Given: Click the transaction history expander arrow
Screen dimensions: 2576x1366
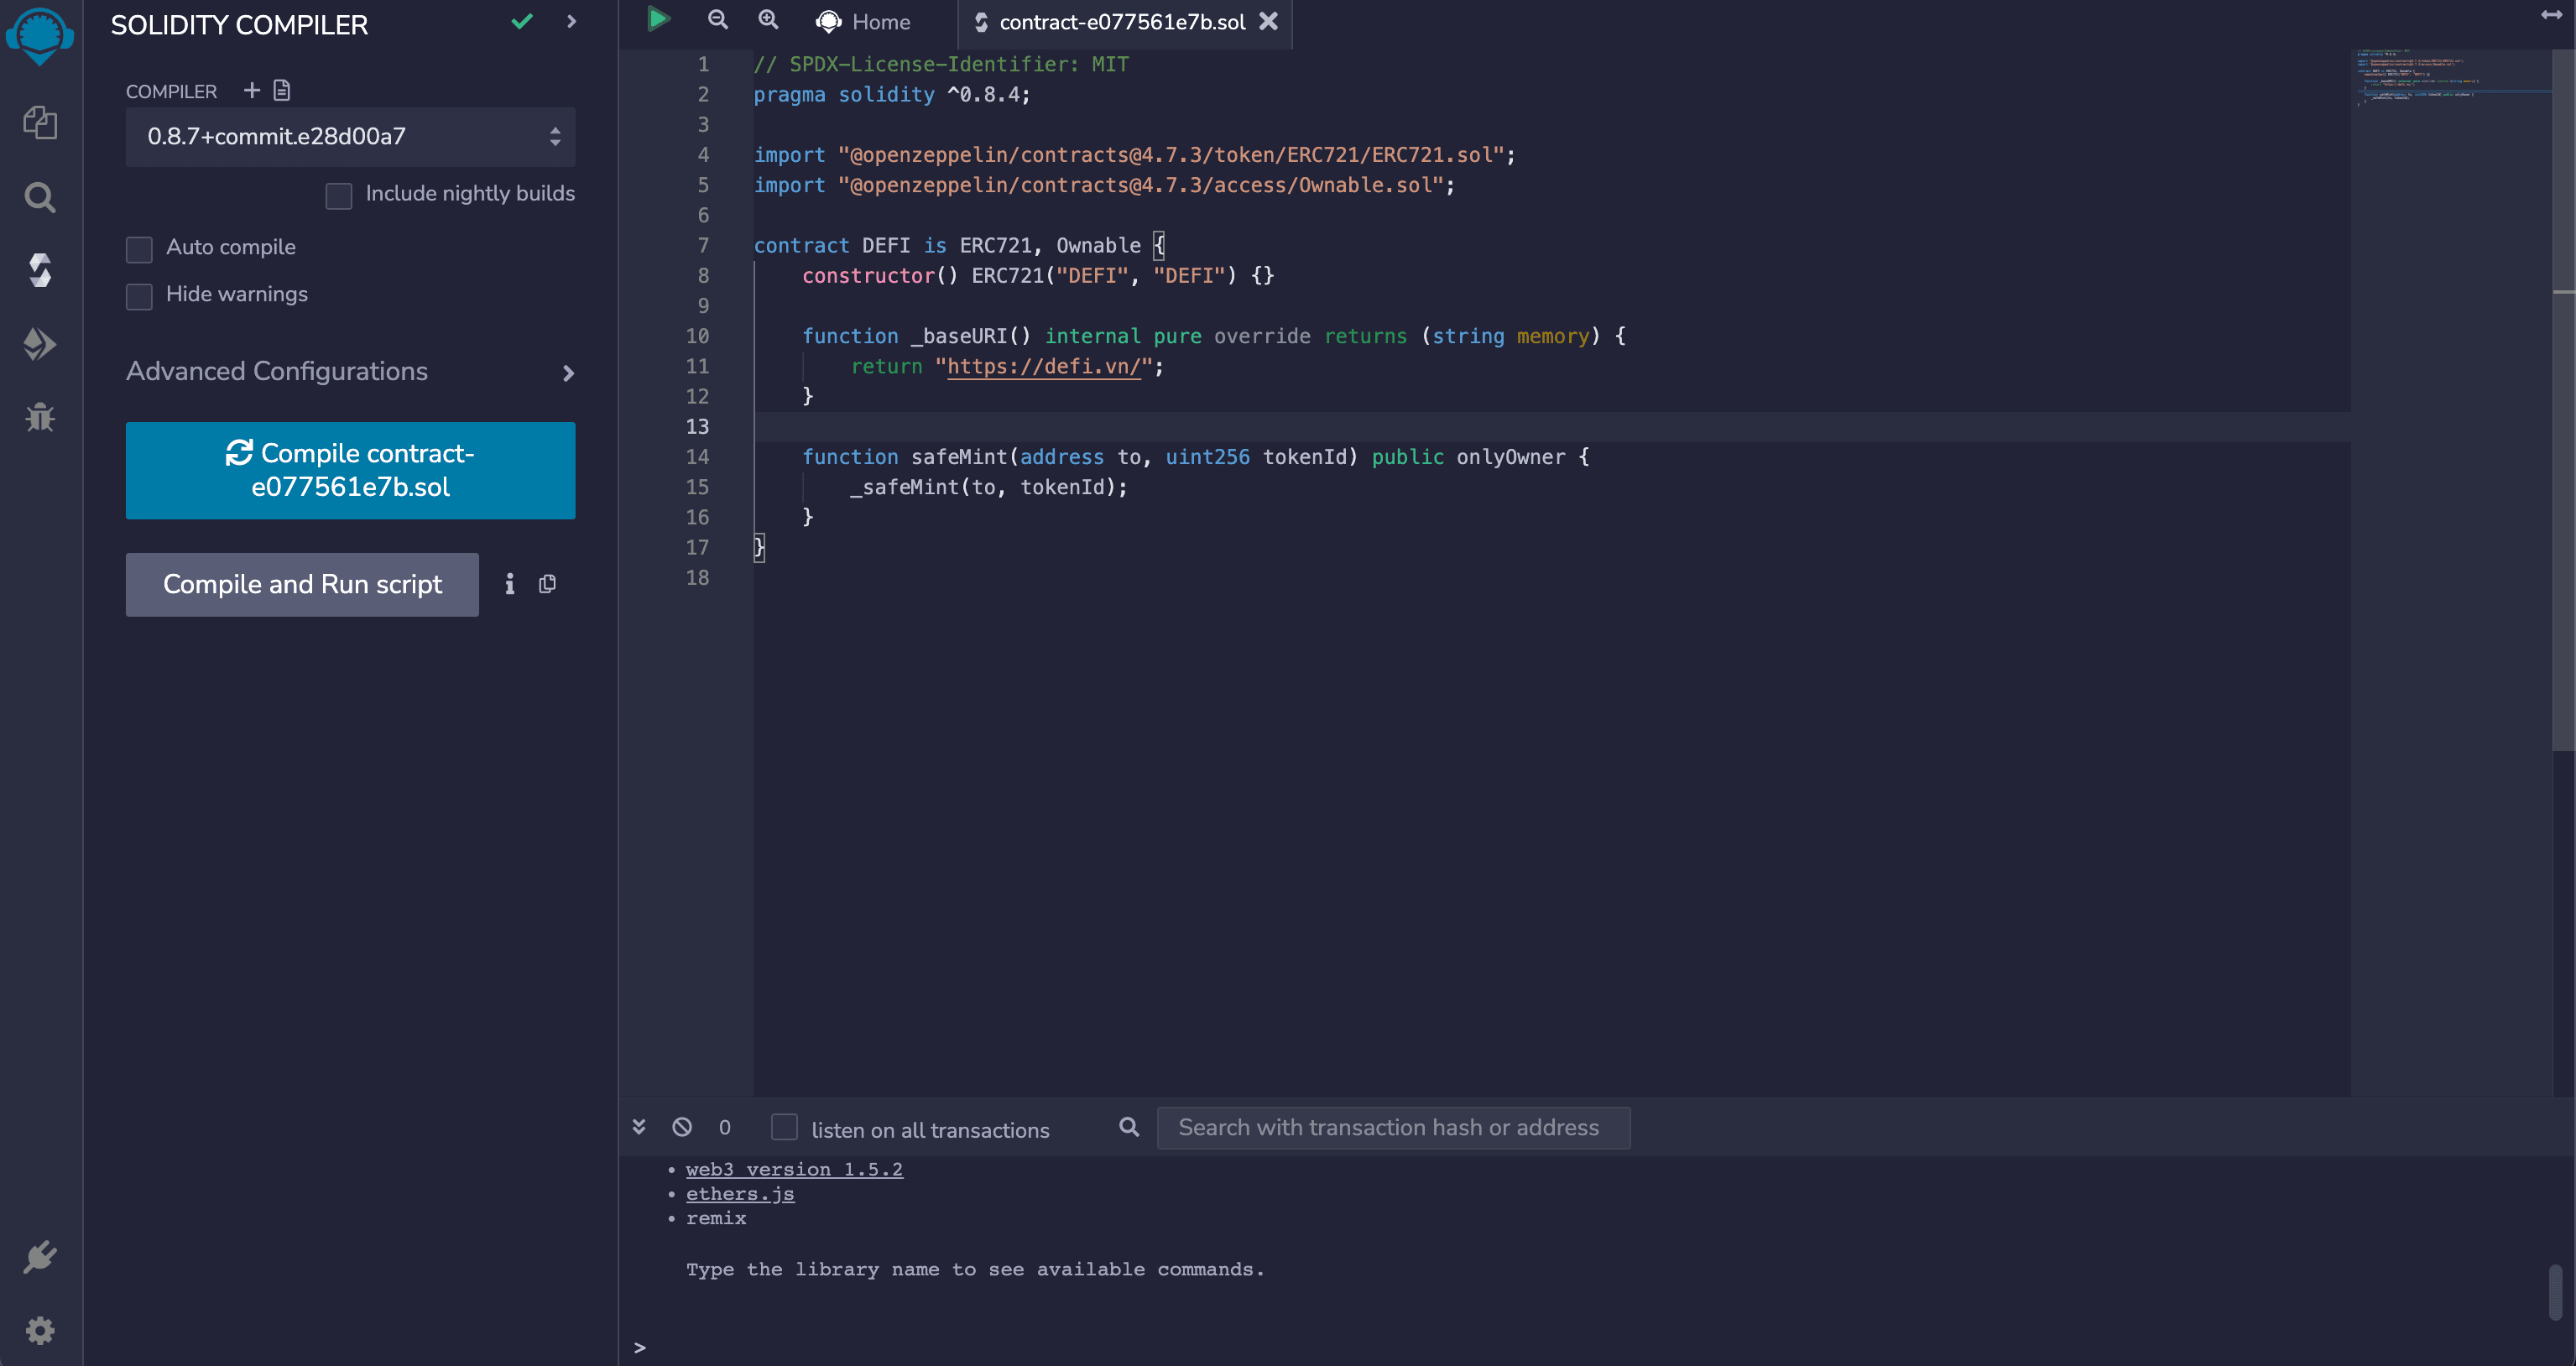Looking at the screenshot, I should 637,1126.
